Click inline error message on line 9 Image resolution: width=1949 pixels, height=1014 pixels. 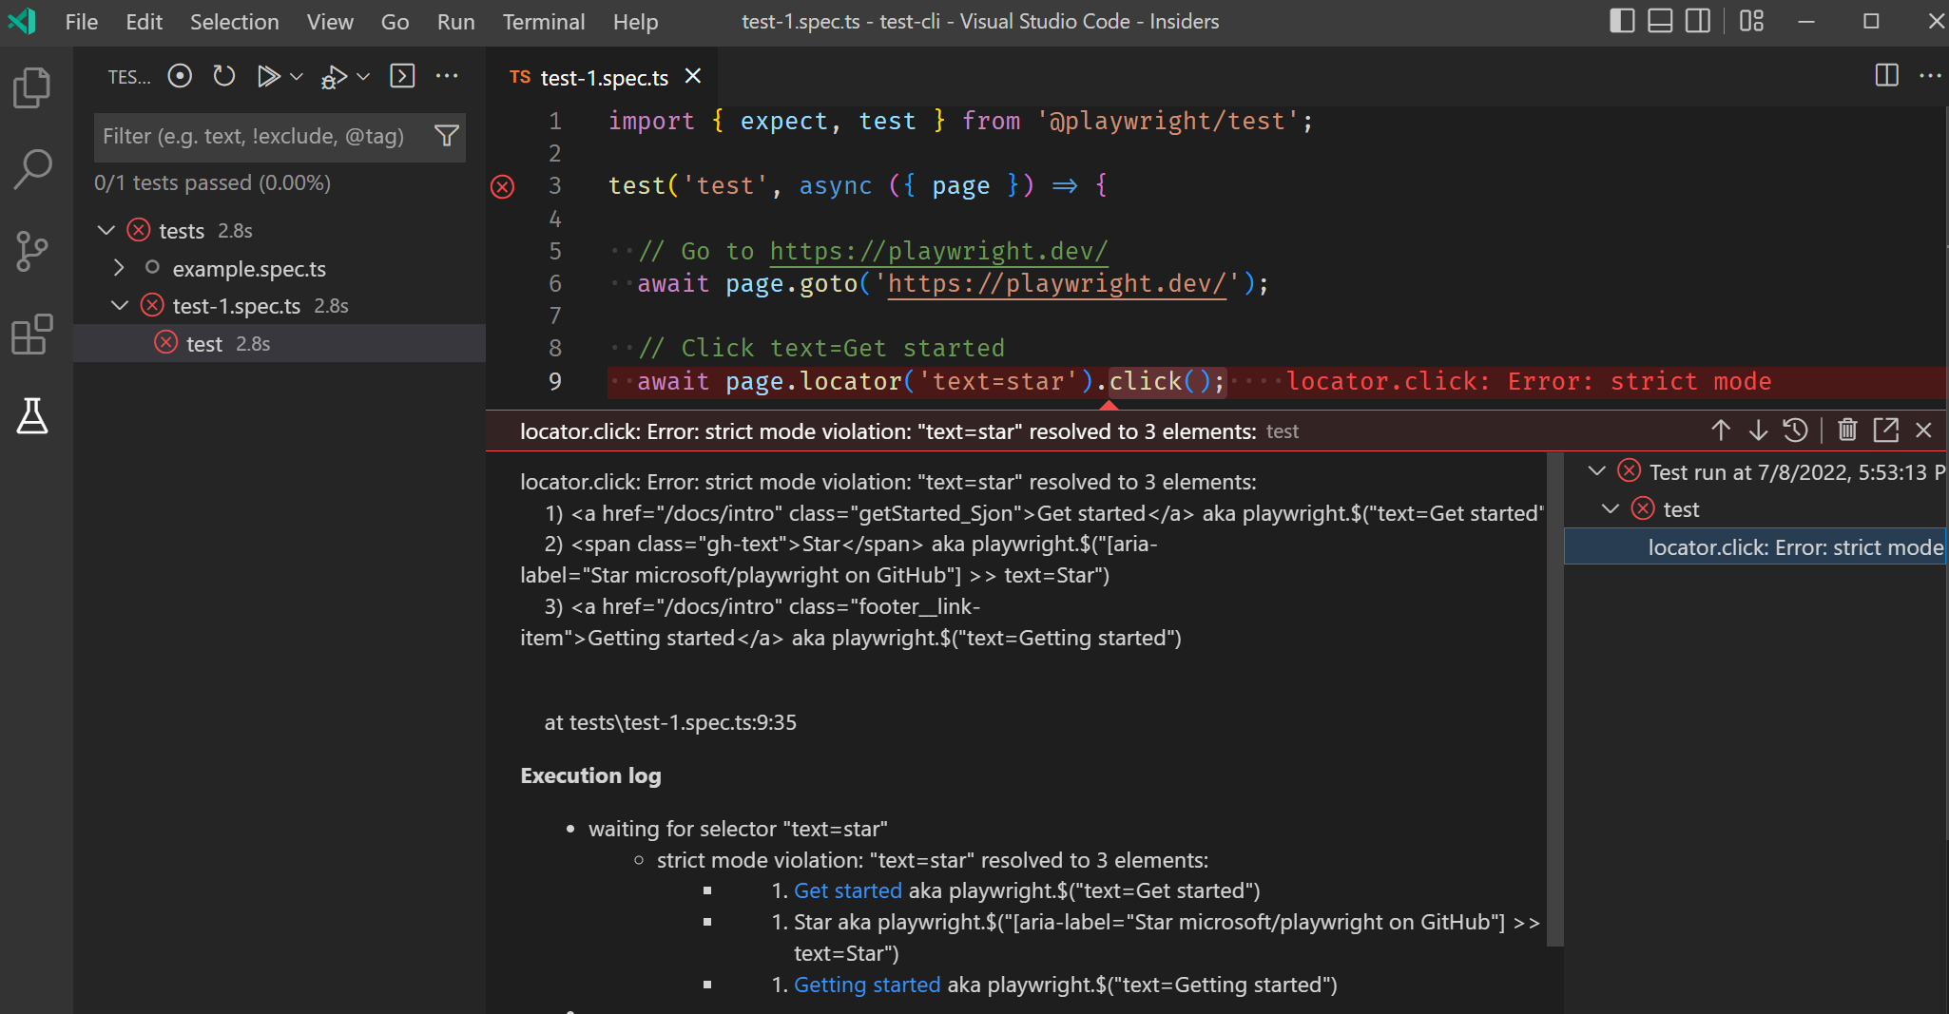click(x=1529, y=382)
